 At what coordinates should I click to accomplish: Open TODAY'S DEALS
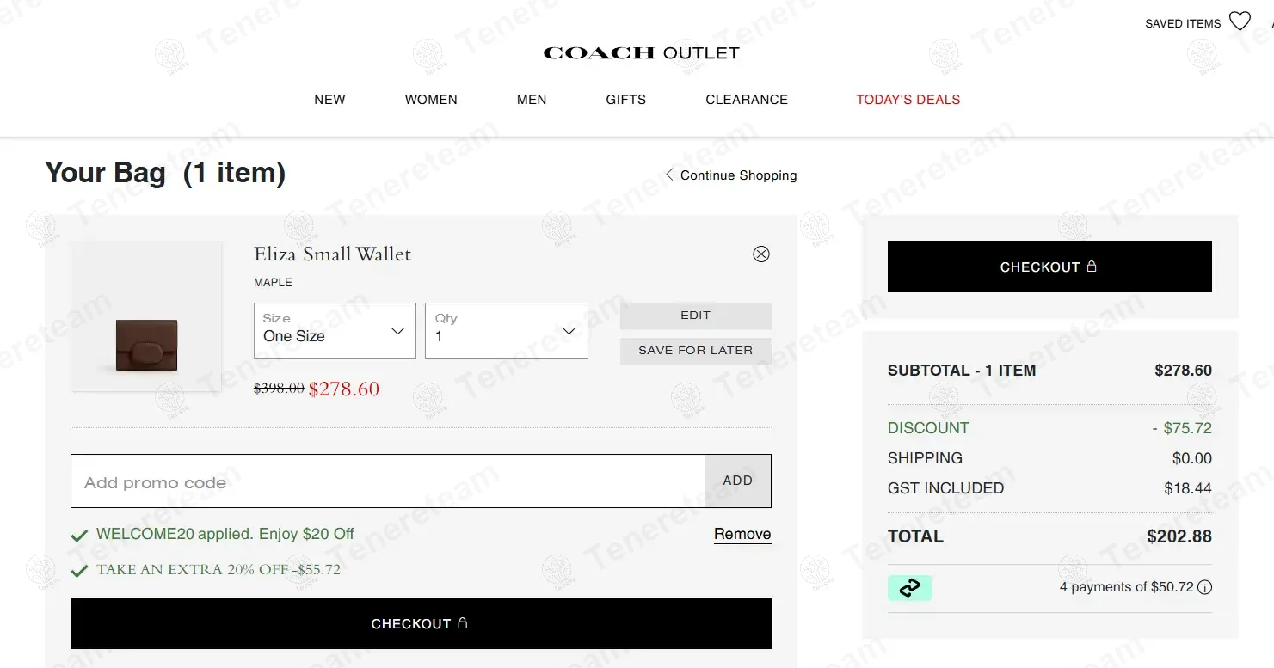908,100
